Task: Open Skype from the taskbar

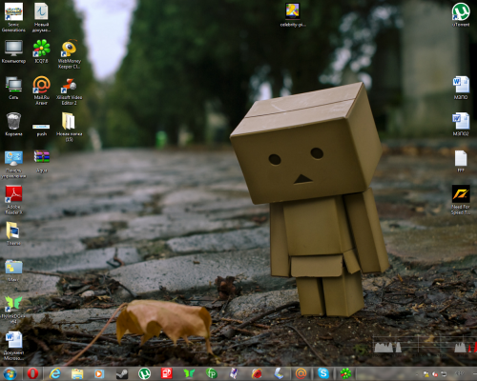Action: click(323, 373)
